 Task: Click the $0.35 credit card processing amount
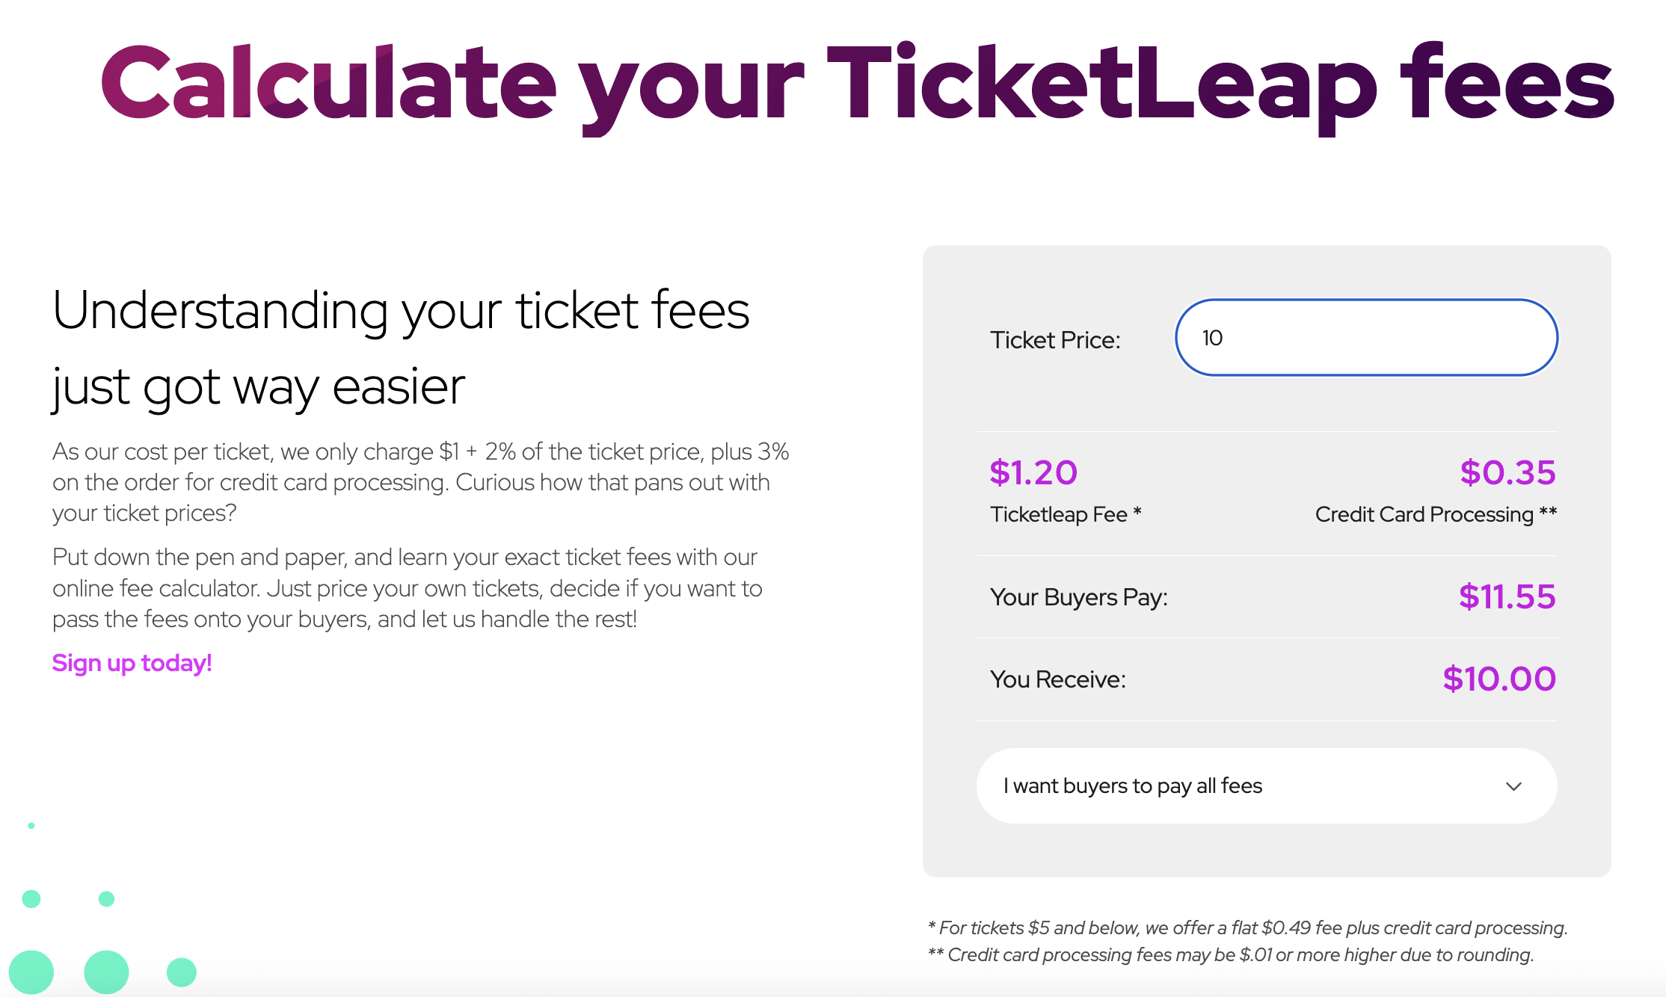pos(1507,472)
